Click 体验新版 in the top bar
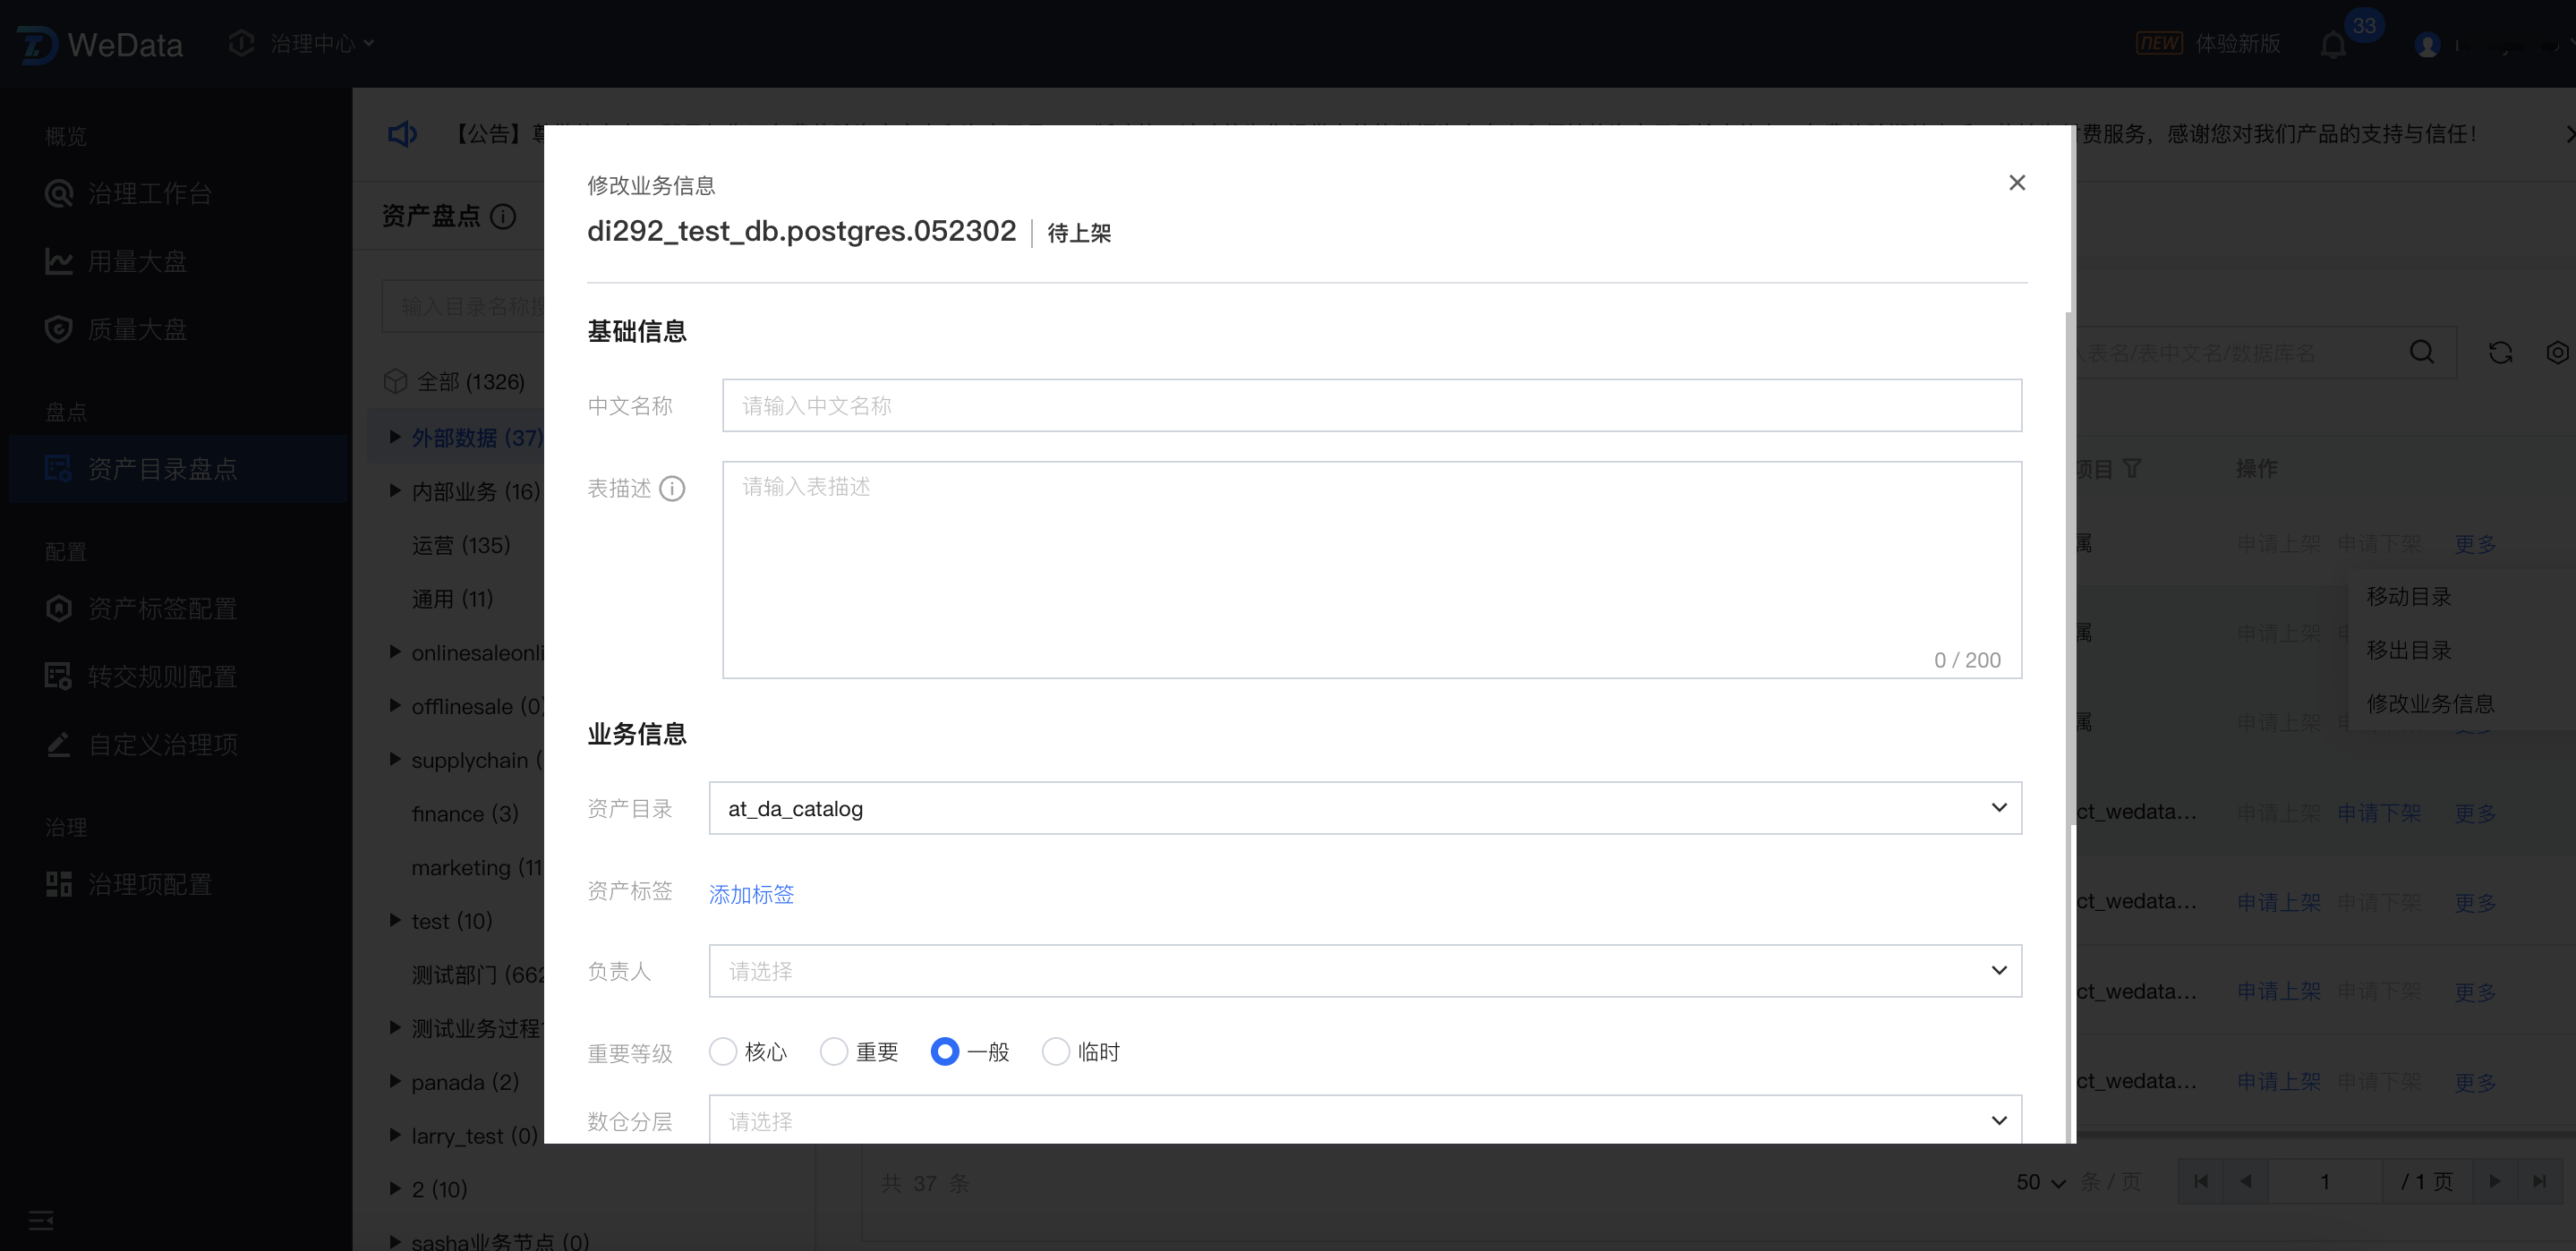 pos(2237,44)
